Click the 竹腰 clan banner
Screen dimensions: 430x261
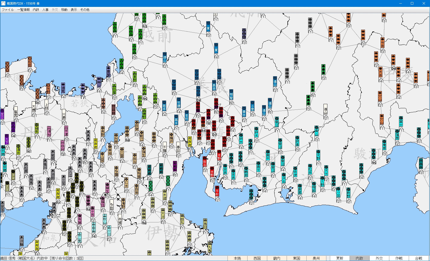pos(179,103)
